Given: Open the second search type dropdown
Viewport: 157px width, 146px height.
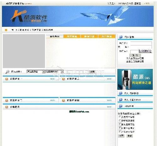Looking at the screenshot, I should 54,72.
